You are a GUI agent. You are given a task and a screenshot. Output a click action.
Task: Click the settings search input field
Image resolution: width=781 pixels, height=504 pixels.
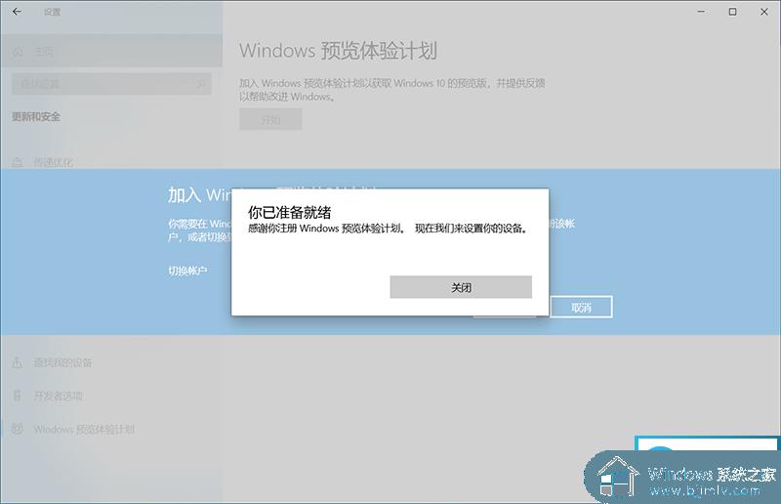(x=111, y=84)
